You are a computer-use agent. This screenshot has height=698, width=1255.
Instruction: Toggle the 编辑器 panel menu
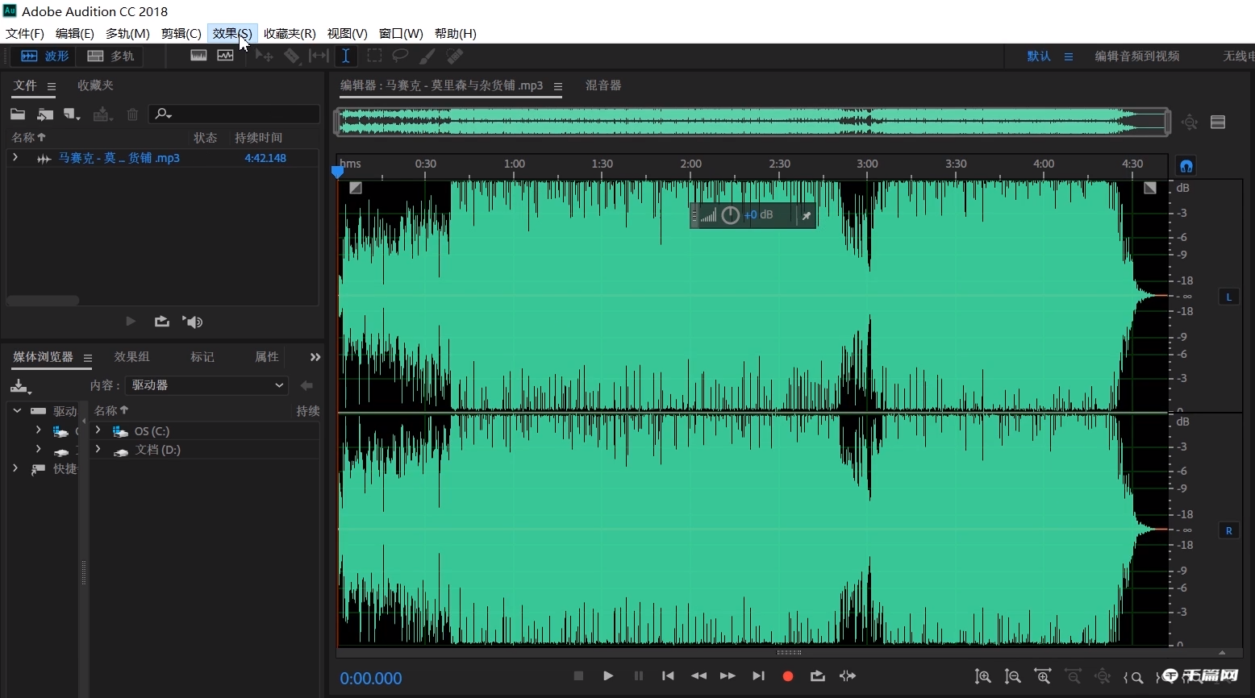557,85
